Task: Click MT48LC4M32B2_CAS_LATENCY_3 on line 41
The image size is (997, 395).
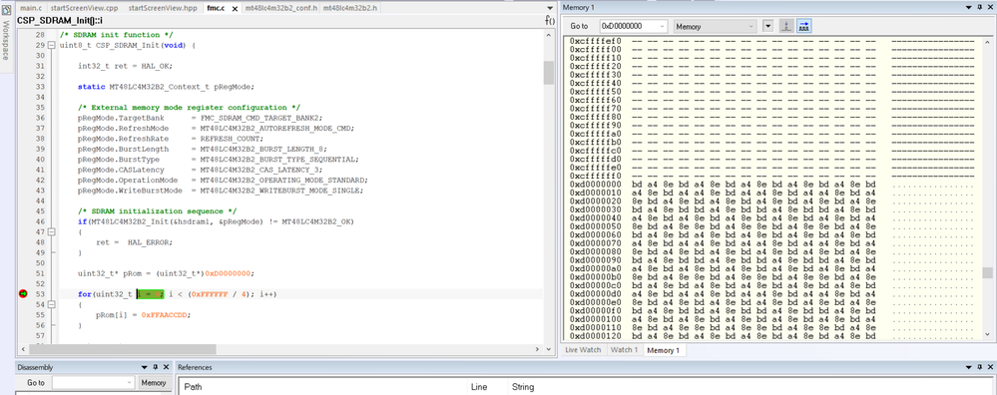Action: tap(260, 170)
